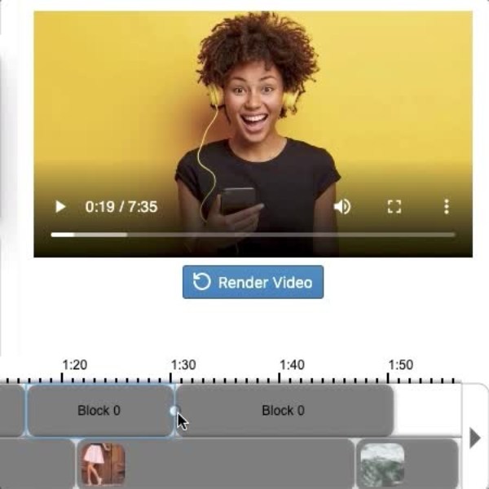The image size is (489, 489).
Task: Seek on the video progress bar
Action: [x=253, y=235]
